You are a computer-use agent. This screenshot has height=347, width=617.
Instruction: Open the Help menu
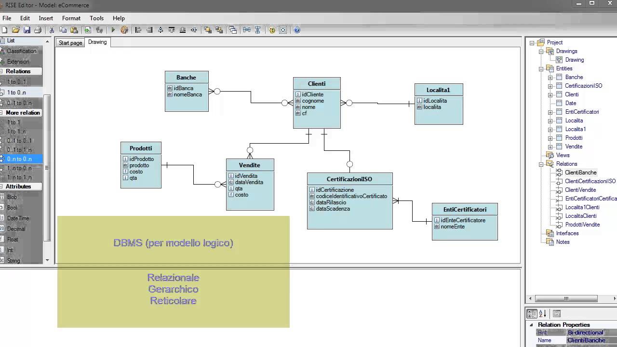point(119,18)
